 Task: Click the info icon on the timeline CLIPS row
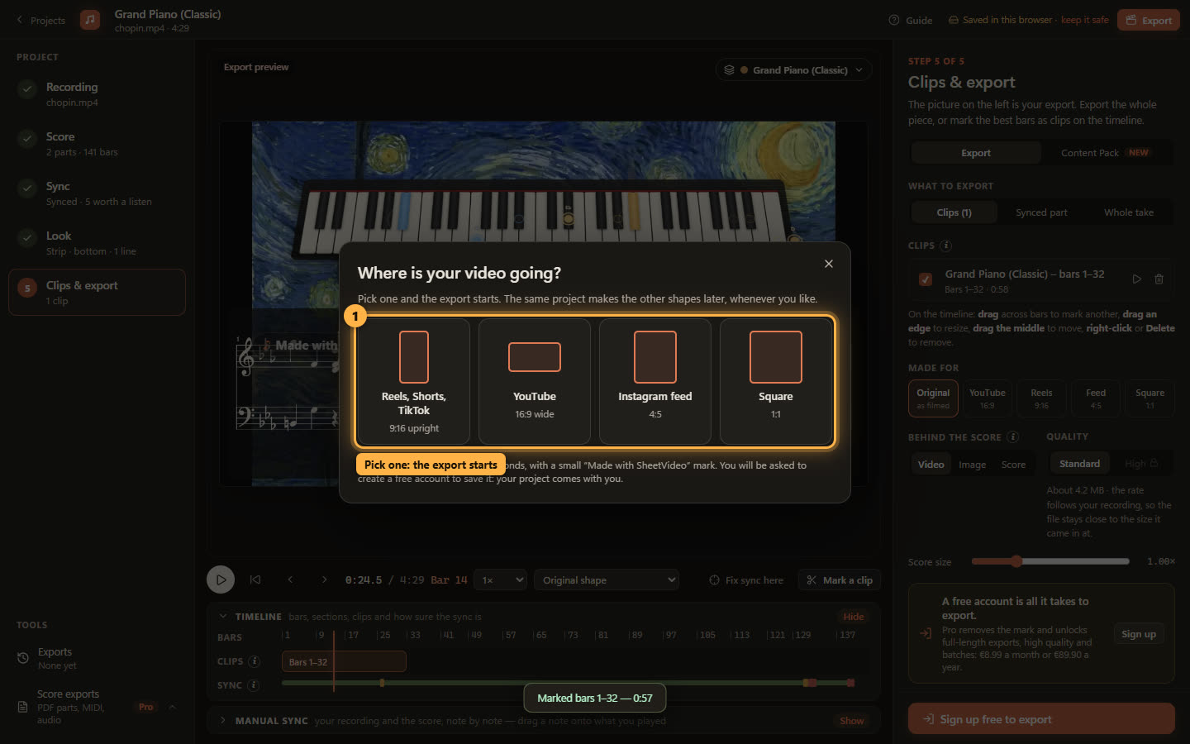[x=254, y=661]
